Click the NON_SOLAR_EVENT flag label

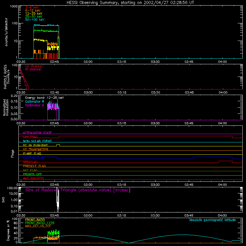37,141
